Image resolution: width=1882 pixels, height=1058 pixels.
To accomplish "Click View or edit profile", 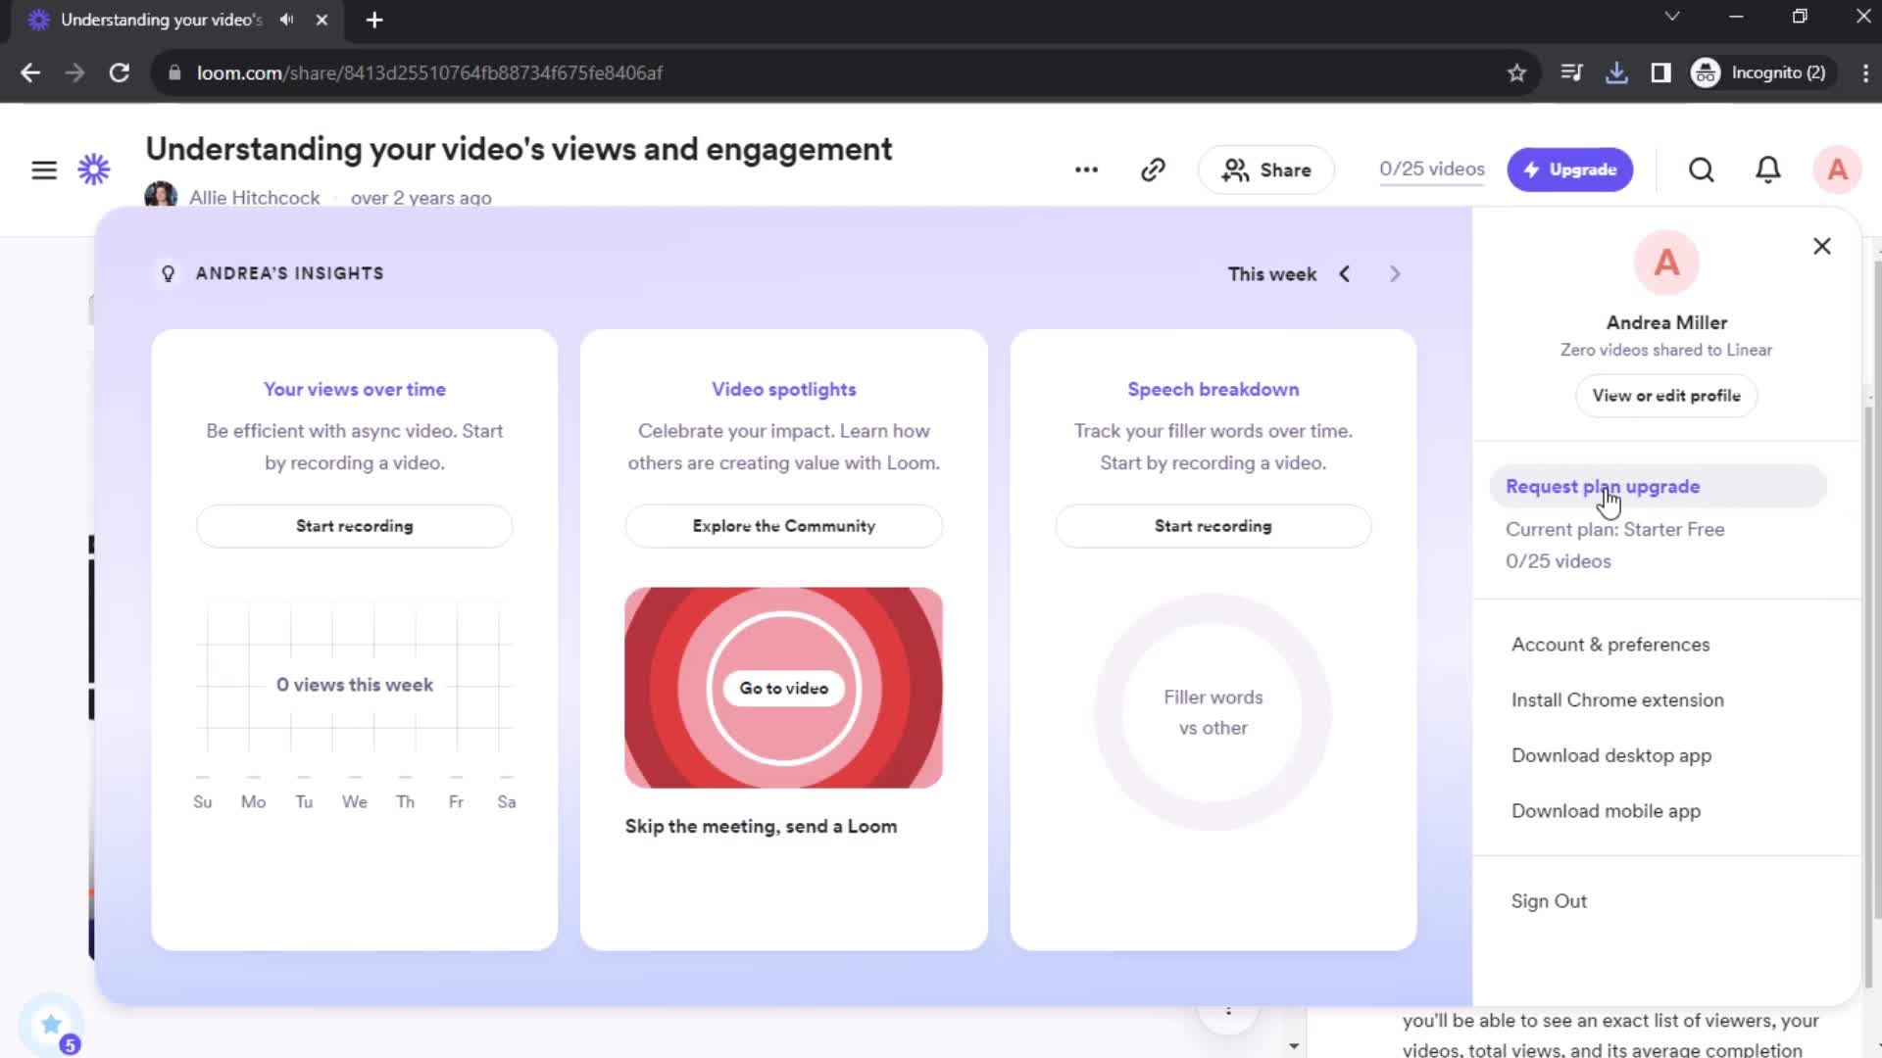I will point(1665,396).
